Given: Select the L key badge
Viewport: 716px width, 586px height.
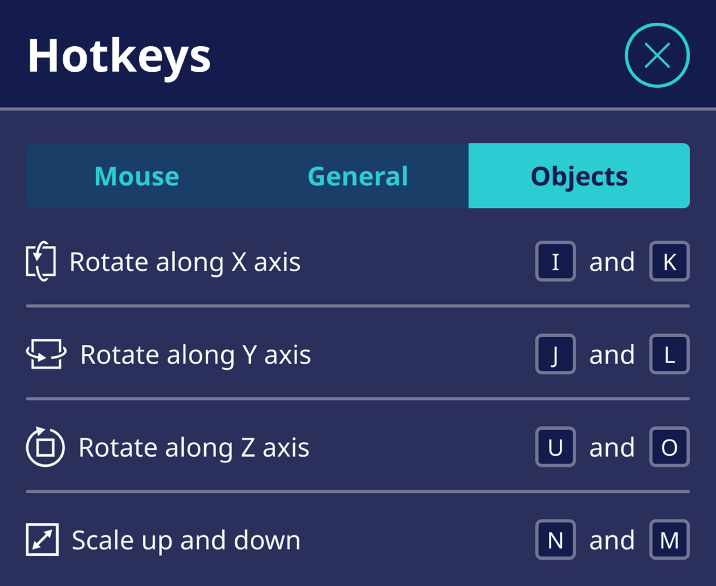Looking at the screenshot, I should (x=669, y=354).
